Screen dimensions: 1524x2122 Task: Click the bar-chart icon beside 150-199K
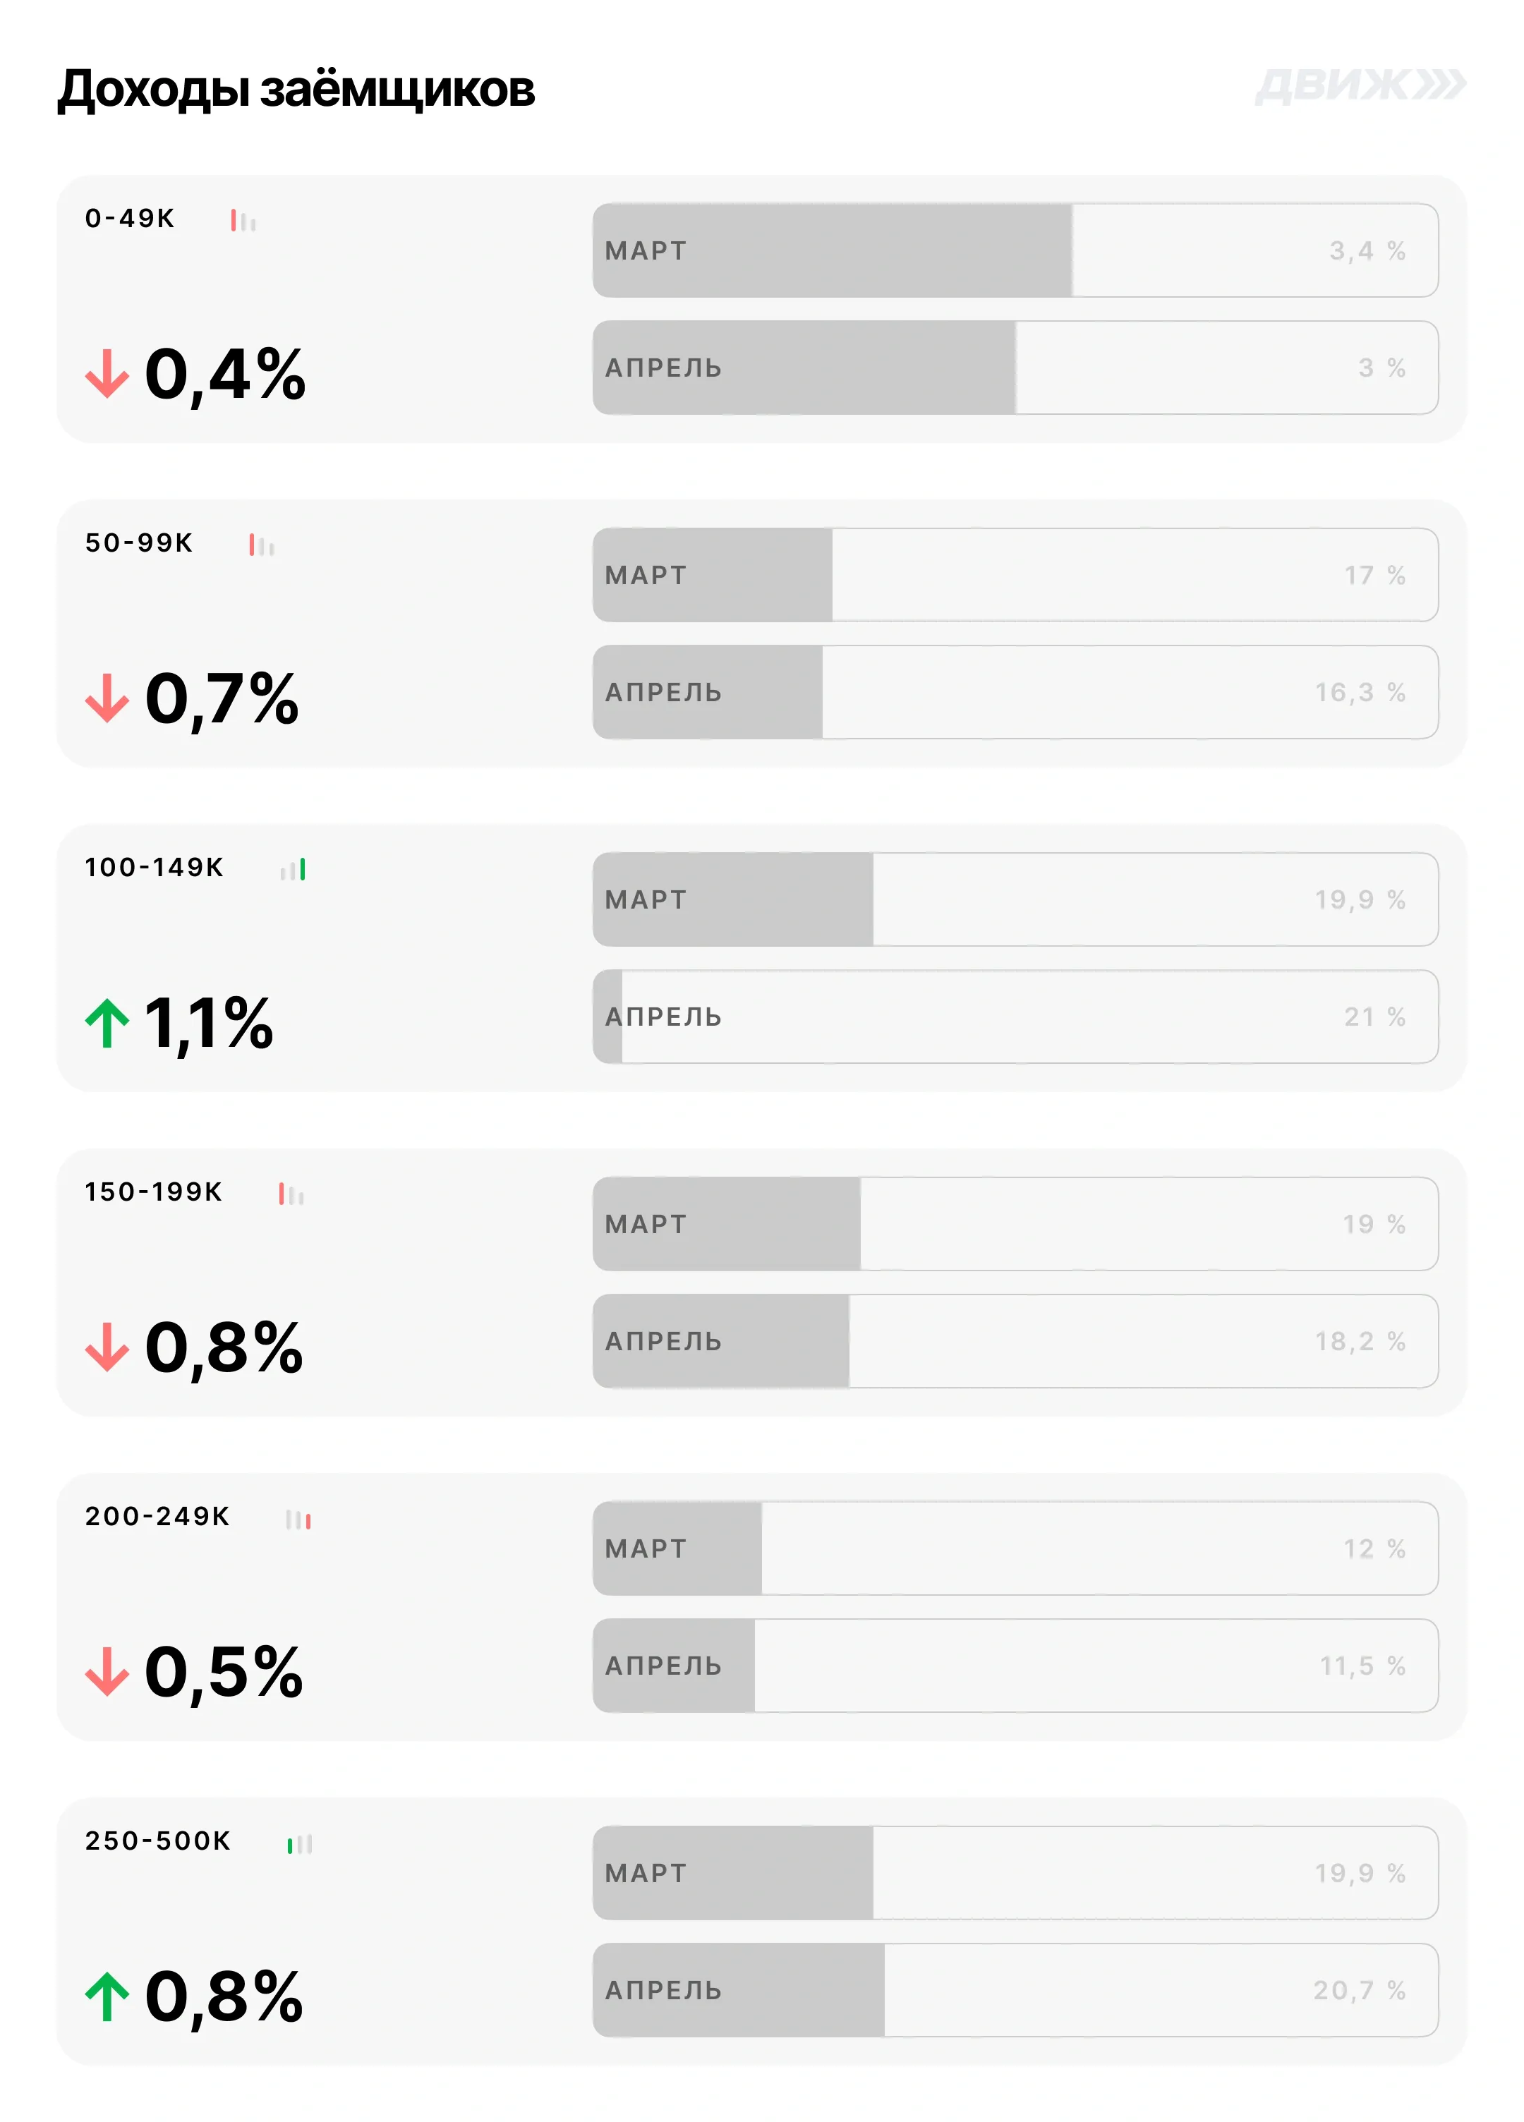291,1194
